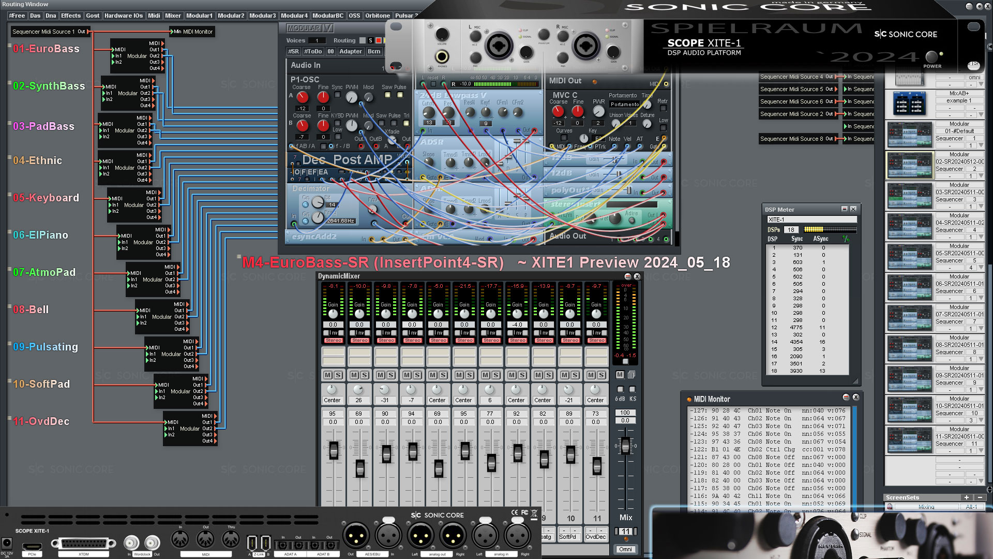
Task: Click the DSP Meter percent icon
Action: (x=846, y=239)
